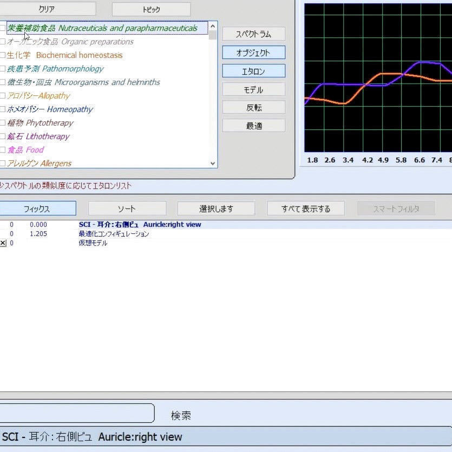This screenshot has height=452, width=452.
Task: Click the クリア button
Action: click(47, 9)
